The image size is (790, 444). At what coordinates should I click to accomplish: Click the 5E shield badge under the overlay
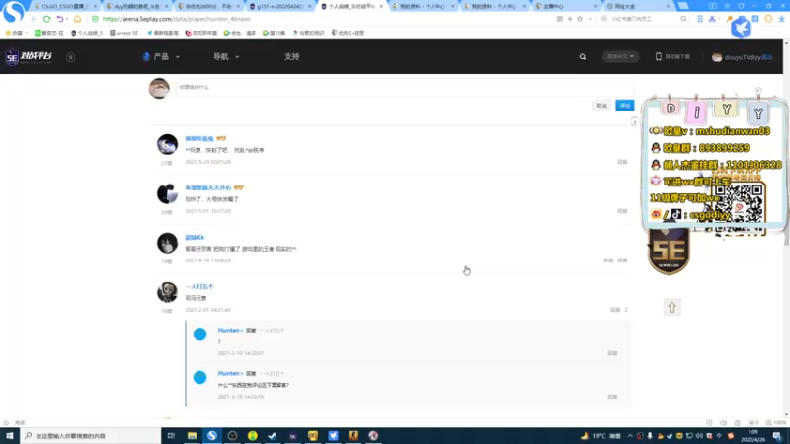tap(669, 251)
